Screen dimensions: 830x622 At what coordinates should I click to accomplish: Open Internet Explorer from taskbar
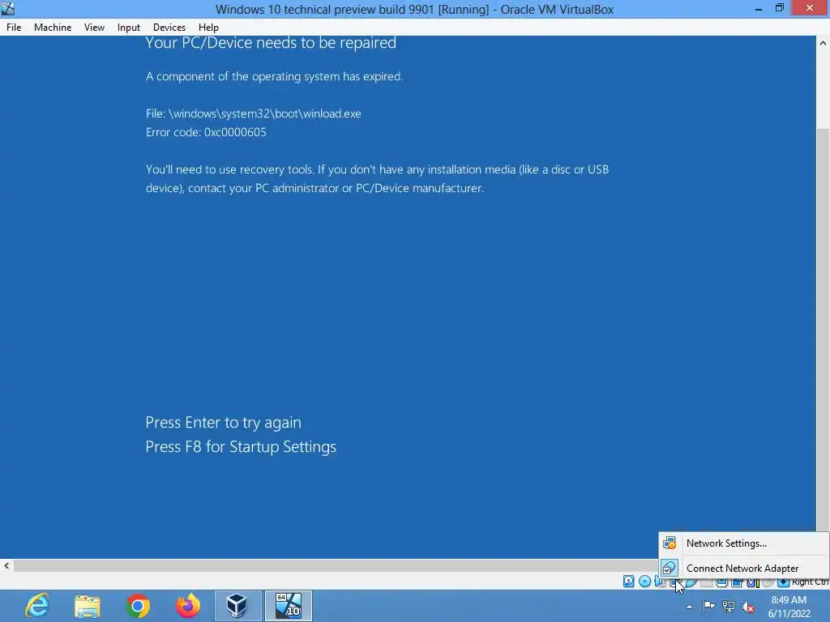pyautogui.click(x=37, y=606)
